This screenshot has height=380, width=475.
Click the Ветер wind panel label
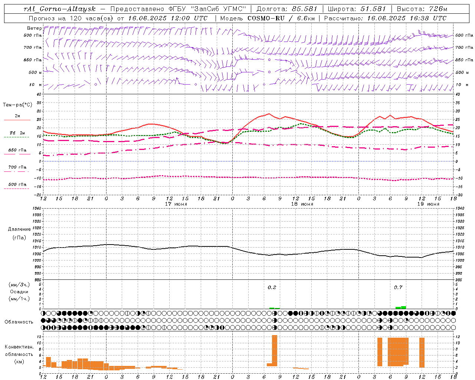[34, 28]
